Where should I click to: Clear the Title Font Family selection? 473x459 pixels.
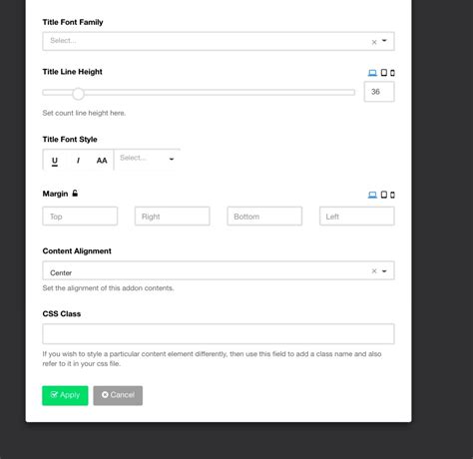pyautogui.click(x=374, y=42)
